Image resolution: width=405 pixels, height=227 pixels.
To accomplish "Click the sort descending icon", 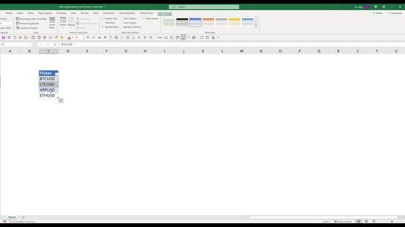I will [171, 38].
